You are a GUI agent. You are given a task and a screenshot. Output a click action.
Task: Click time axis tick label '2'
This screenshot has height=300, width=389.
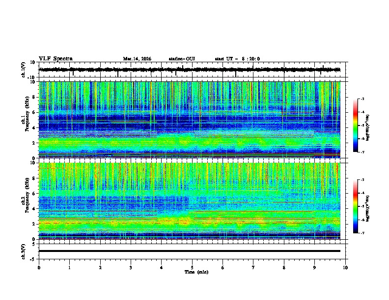[100, 268]
